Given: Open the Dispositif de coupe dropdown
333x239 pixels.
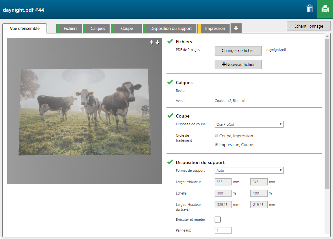Looking at the screenshot, I should point(249,124).
